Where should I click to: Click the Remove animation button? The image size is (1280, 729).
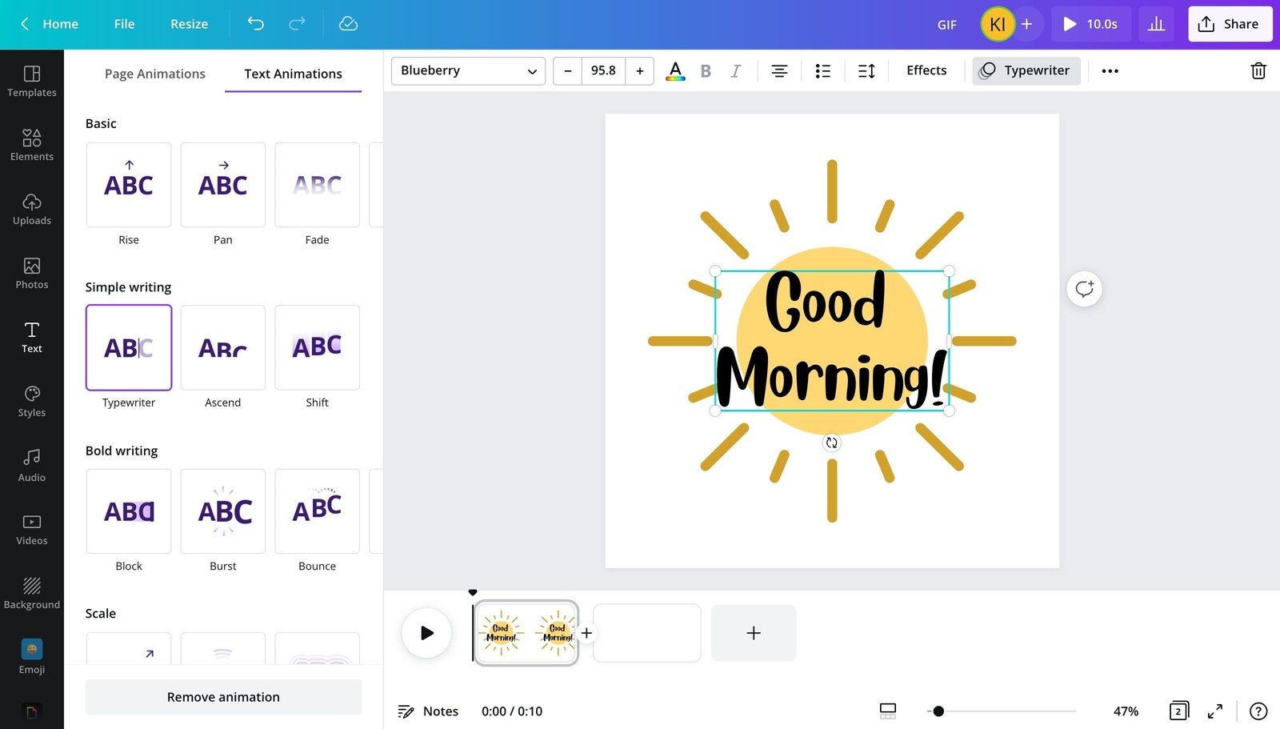(223, 697)
